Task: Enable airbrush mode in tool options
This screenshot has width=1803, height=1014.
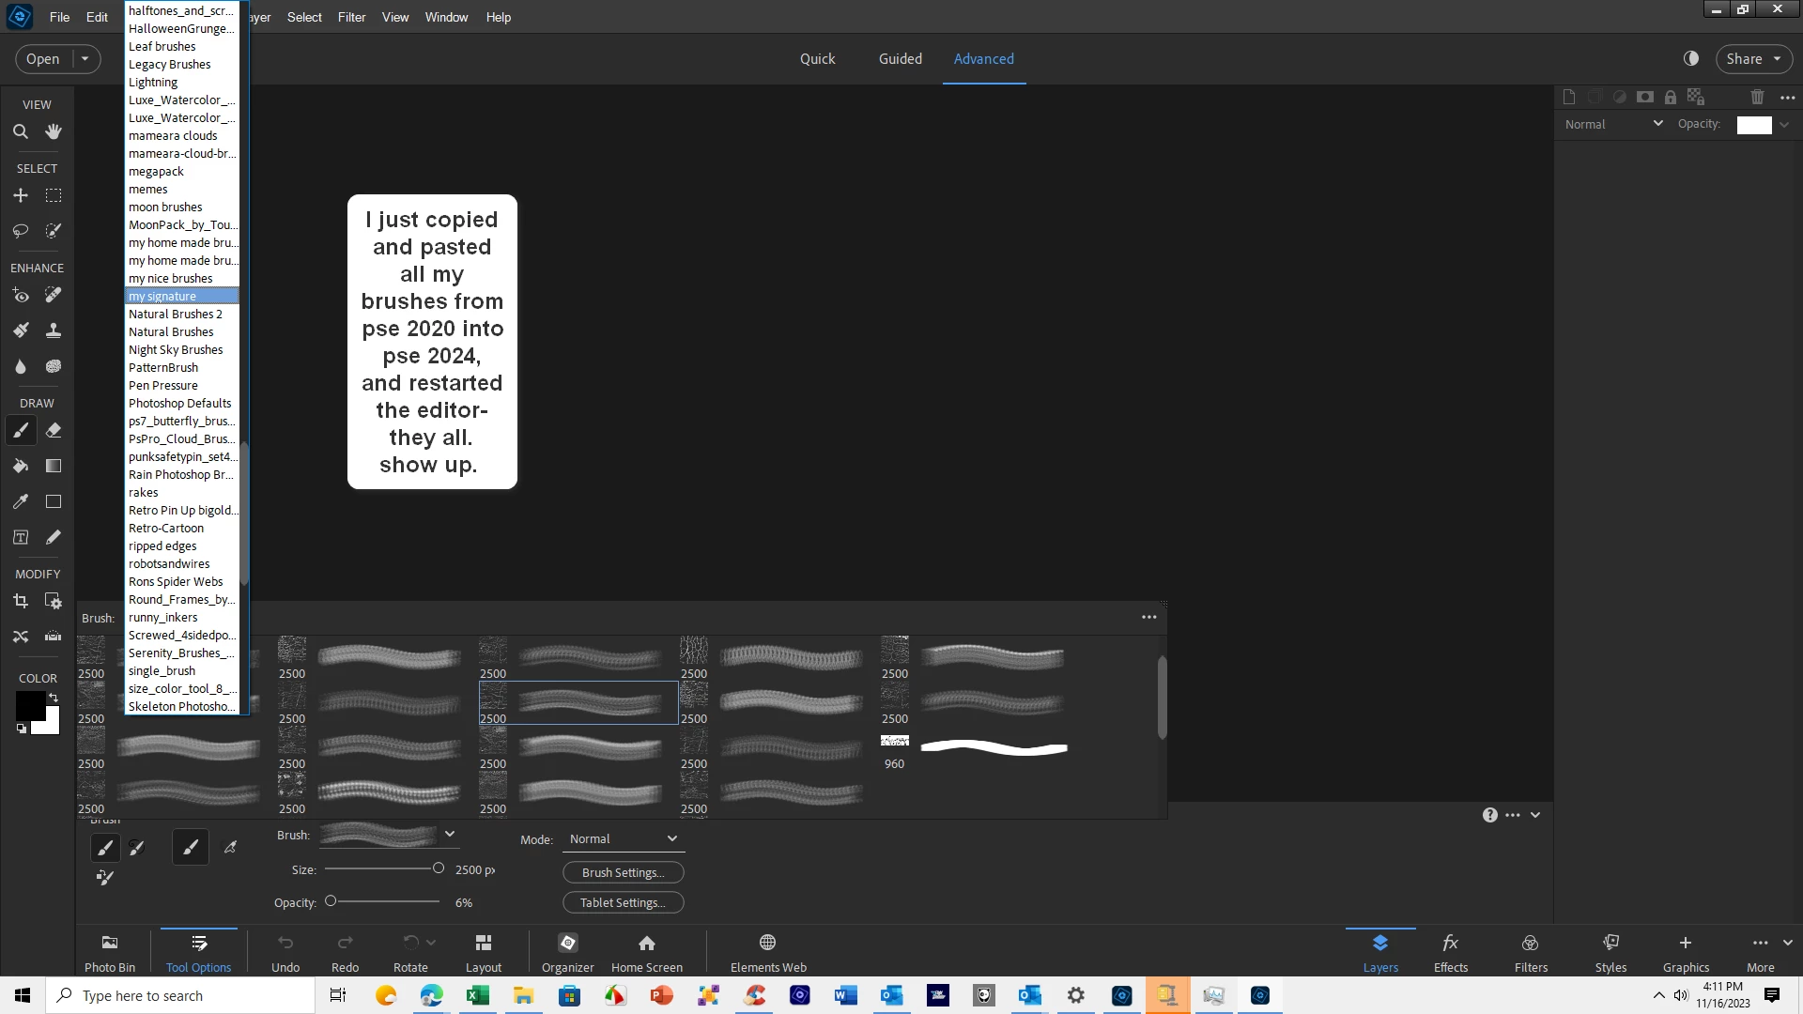Action: coord(230,848)
